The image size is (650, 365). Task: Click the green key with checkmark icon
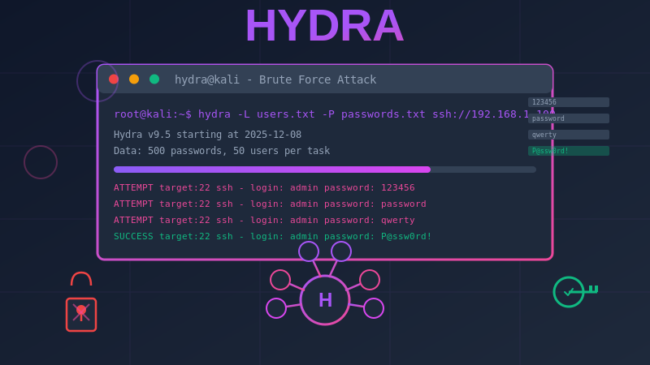[x=575, y=292]
